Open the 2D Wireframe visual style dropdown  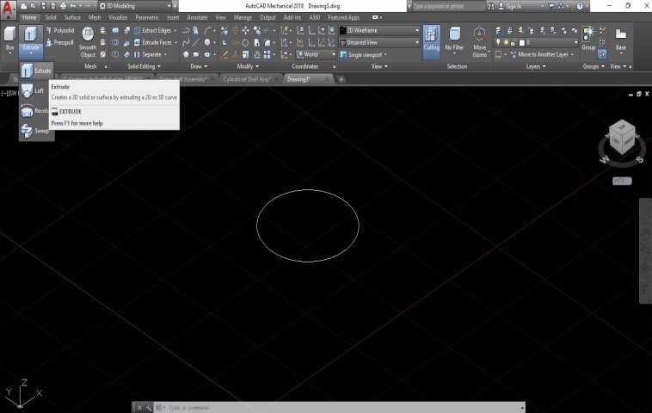379,30
